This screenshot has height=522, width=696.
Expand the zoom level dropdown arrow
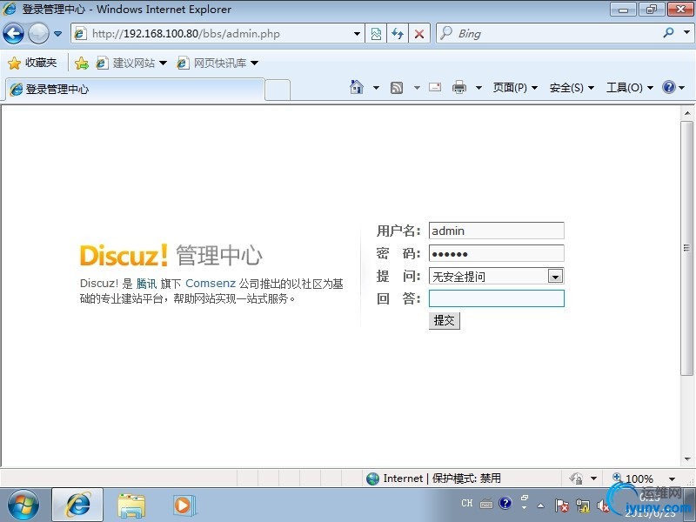tap(672, 479)
